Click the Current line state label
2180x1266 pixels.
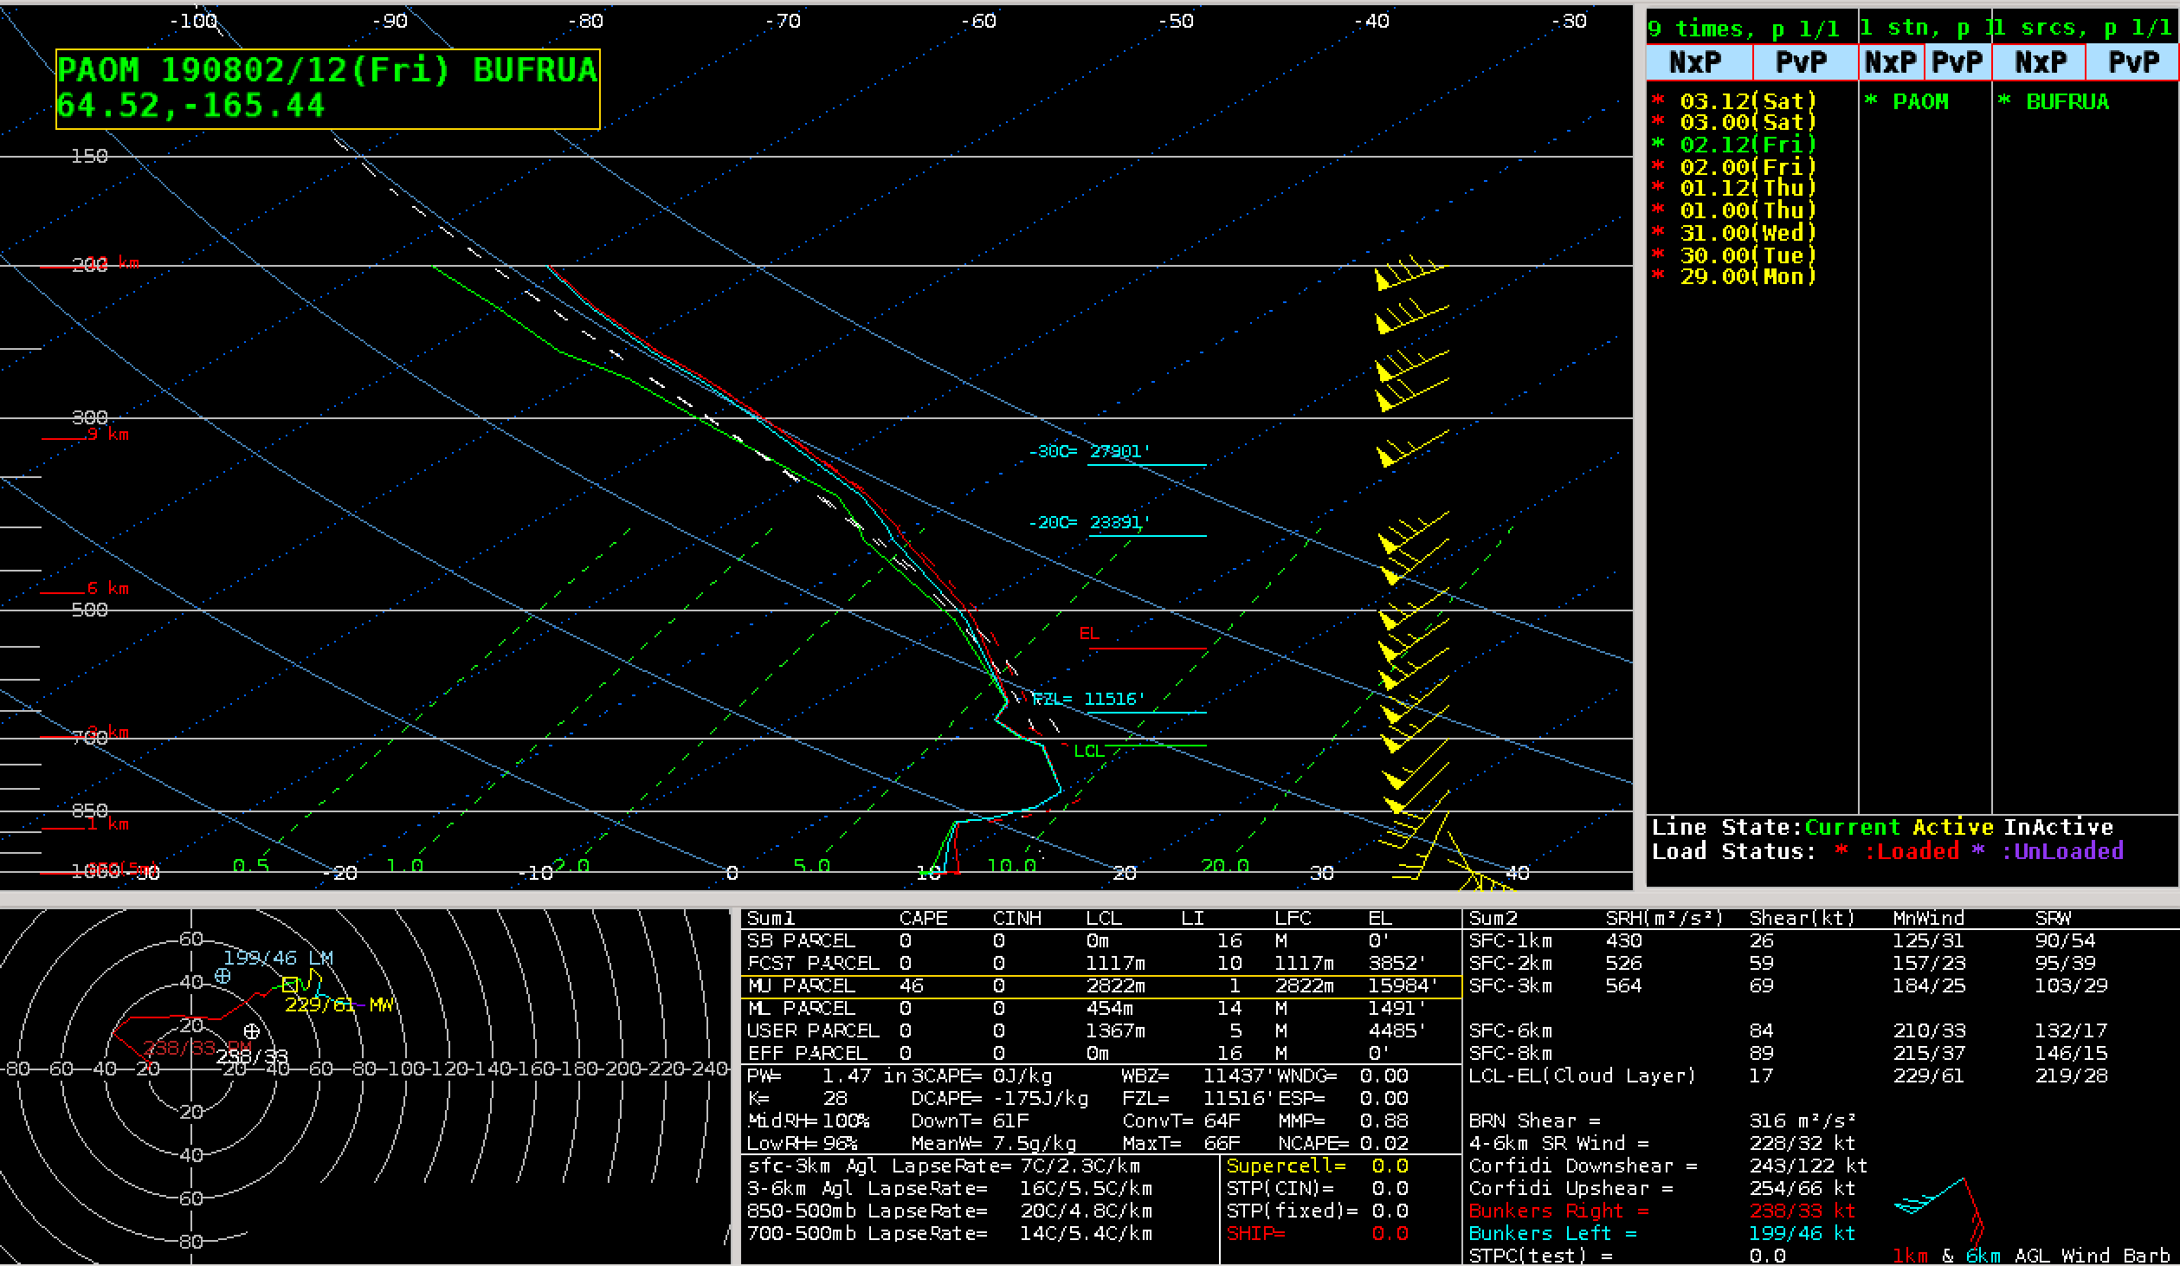coord(1852,827)
